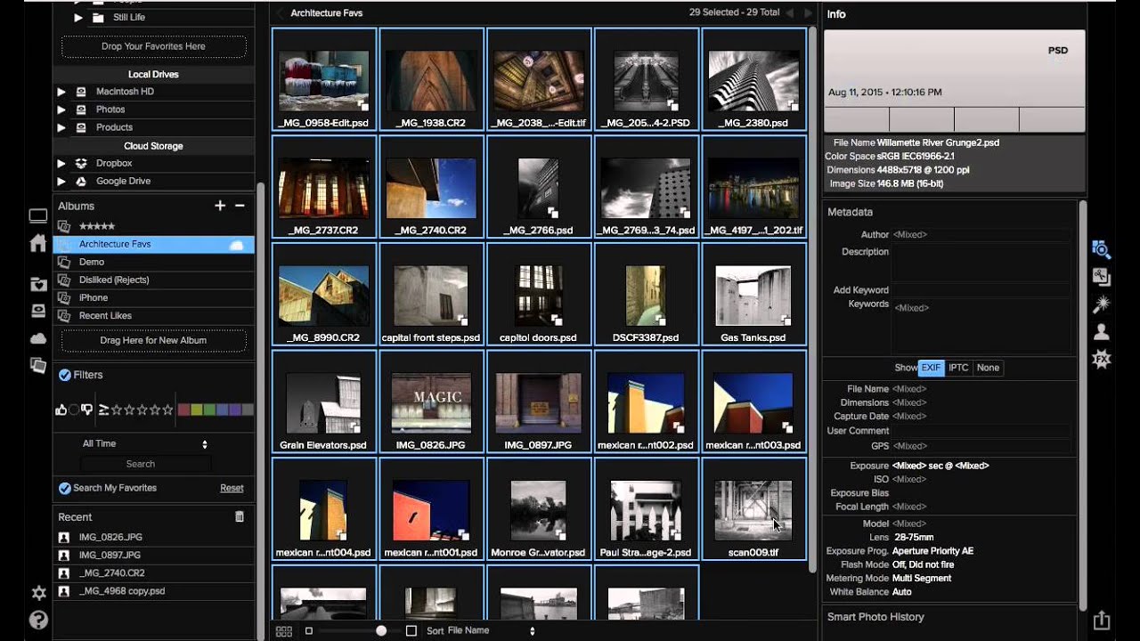The height and width of the screenshot is (641, 1140).
Task: Select the Demo album
Action: click(153, 262)
